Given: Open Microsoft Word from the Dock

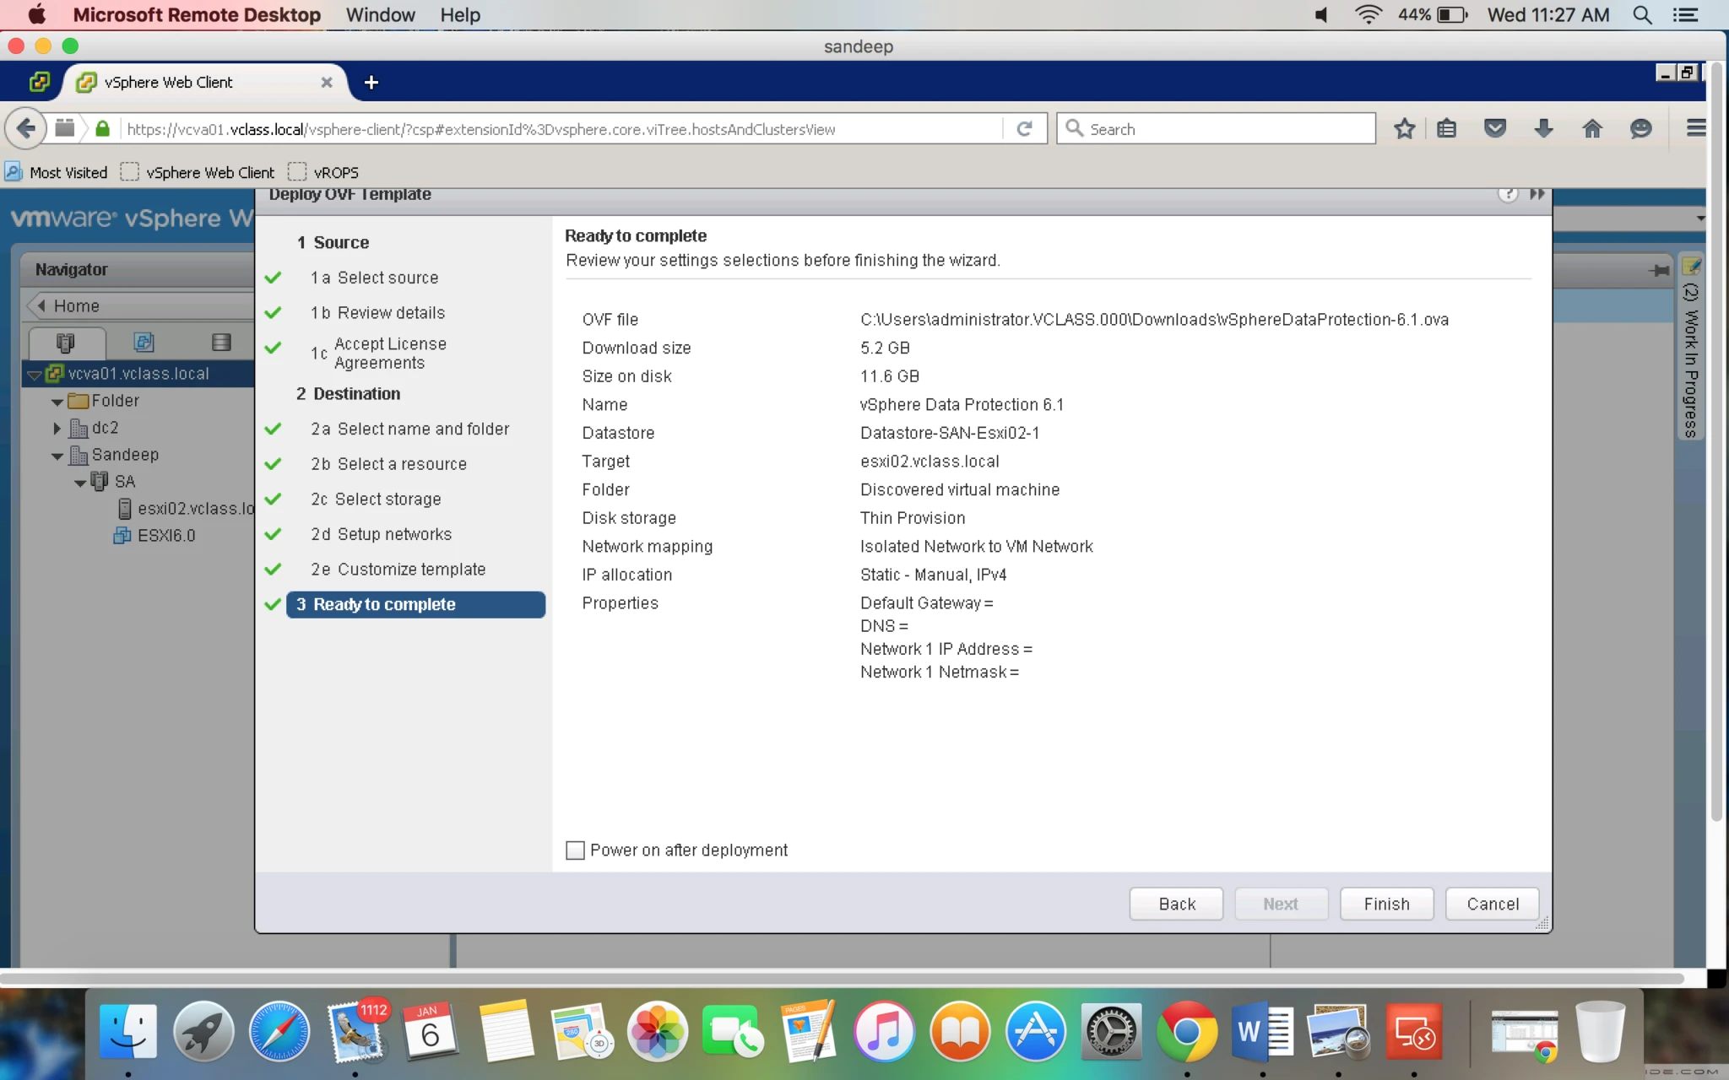Looking at the screenshot, I should [1262, 1031].
